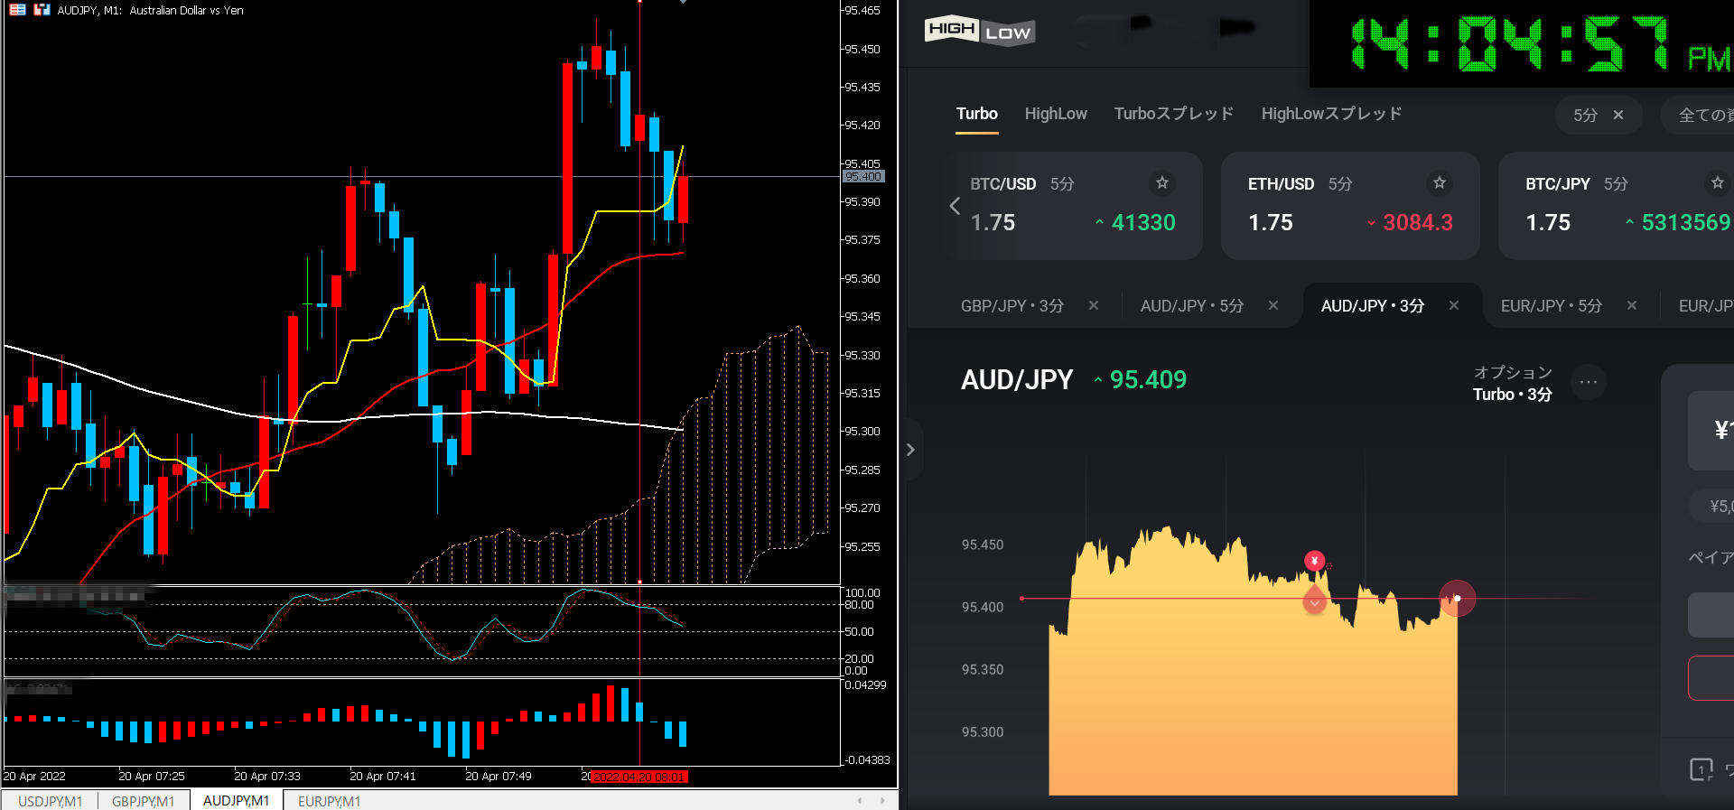The width and height of the screenshot is (1734, 810).
Task: Favorite the BTC/USD card with star icon
Action: [x=1161, y=183]
